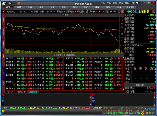157x116 pixels.
Task: Switch to the 新闻公告 bottom tab
Action: tap(22, 92)
